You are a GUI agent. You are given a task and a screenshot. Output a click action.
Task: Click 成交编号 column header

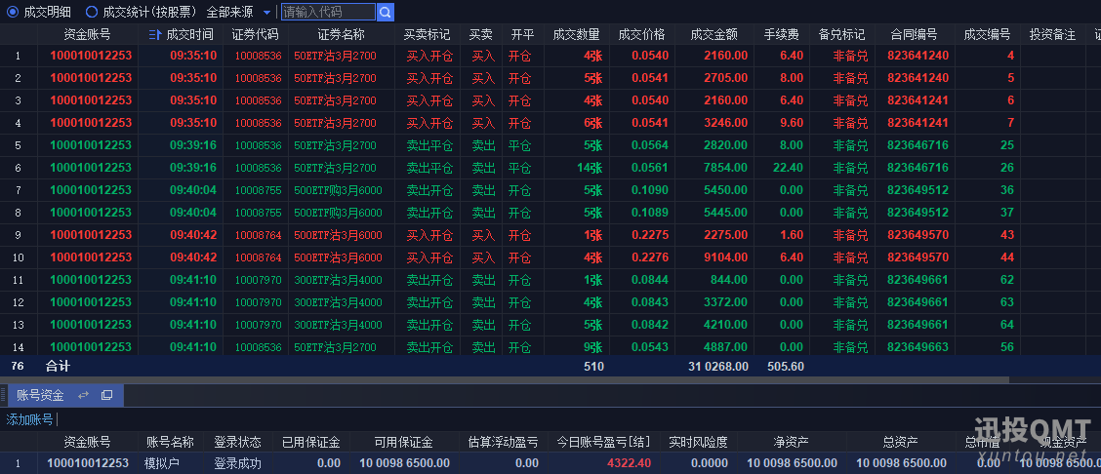click(x=987, y=34)
